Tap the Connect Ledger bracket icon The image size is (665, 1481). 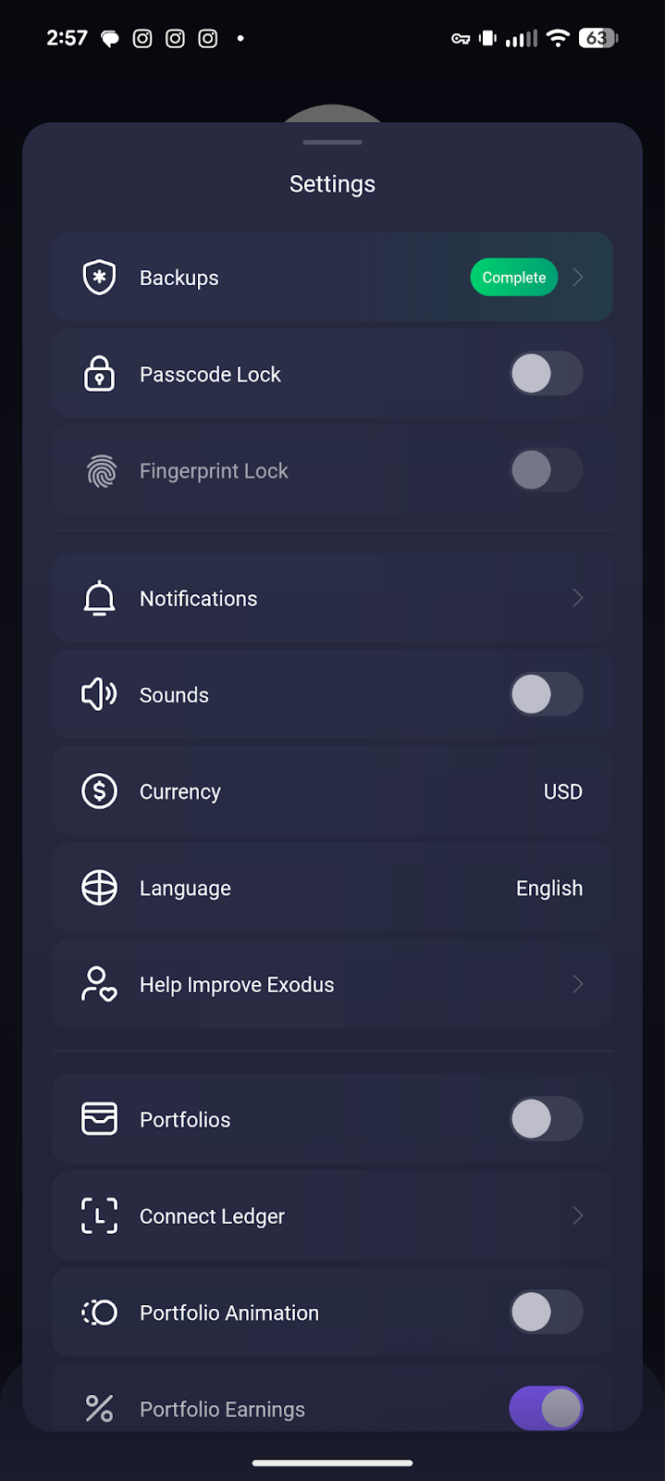99,1215
